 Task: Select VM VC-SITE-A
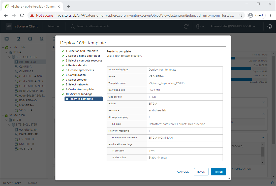point(26,110)
